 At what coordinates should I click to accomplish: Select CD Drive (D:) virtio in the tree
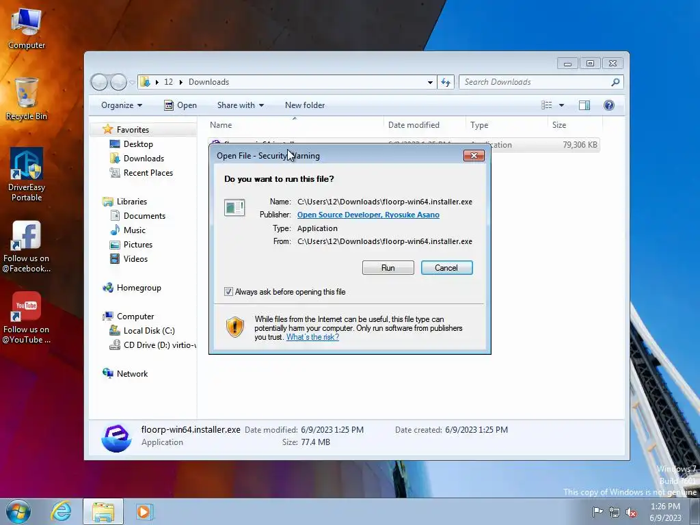point(159,345)
